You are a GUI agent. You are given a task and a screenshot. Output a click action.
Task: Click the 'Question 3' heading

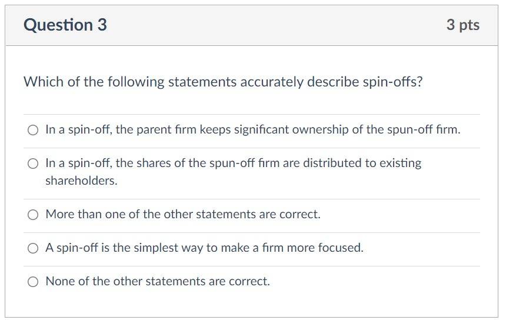[x=65, y=25]
